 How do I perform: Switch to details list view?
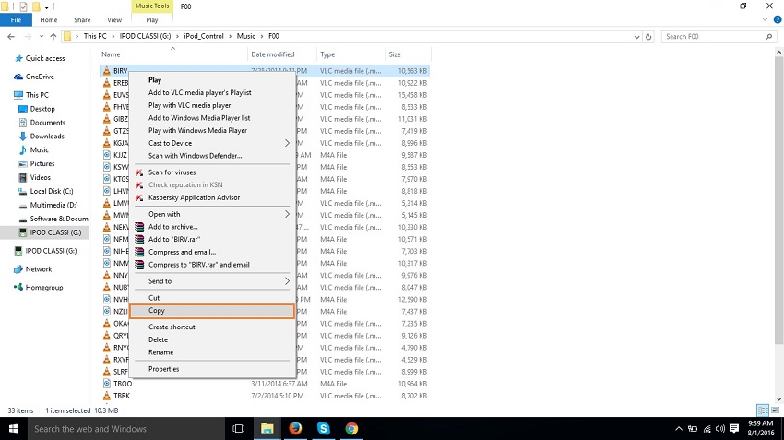pos(762,410)
